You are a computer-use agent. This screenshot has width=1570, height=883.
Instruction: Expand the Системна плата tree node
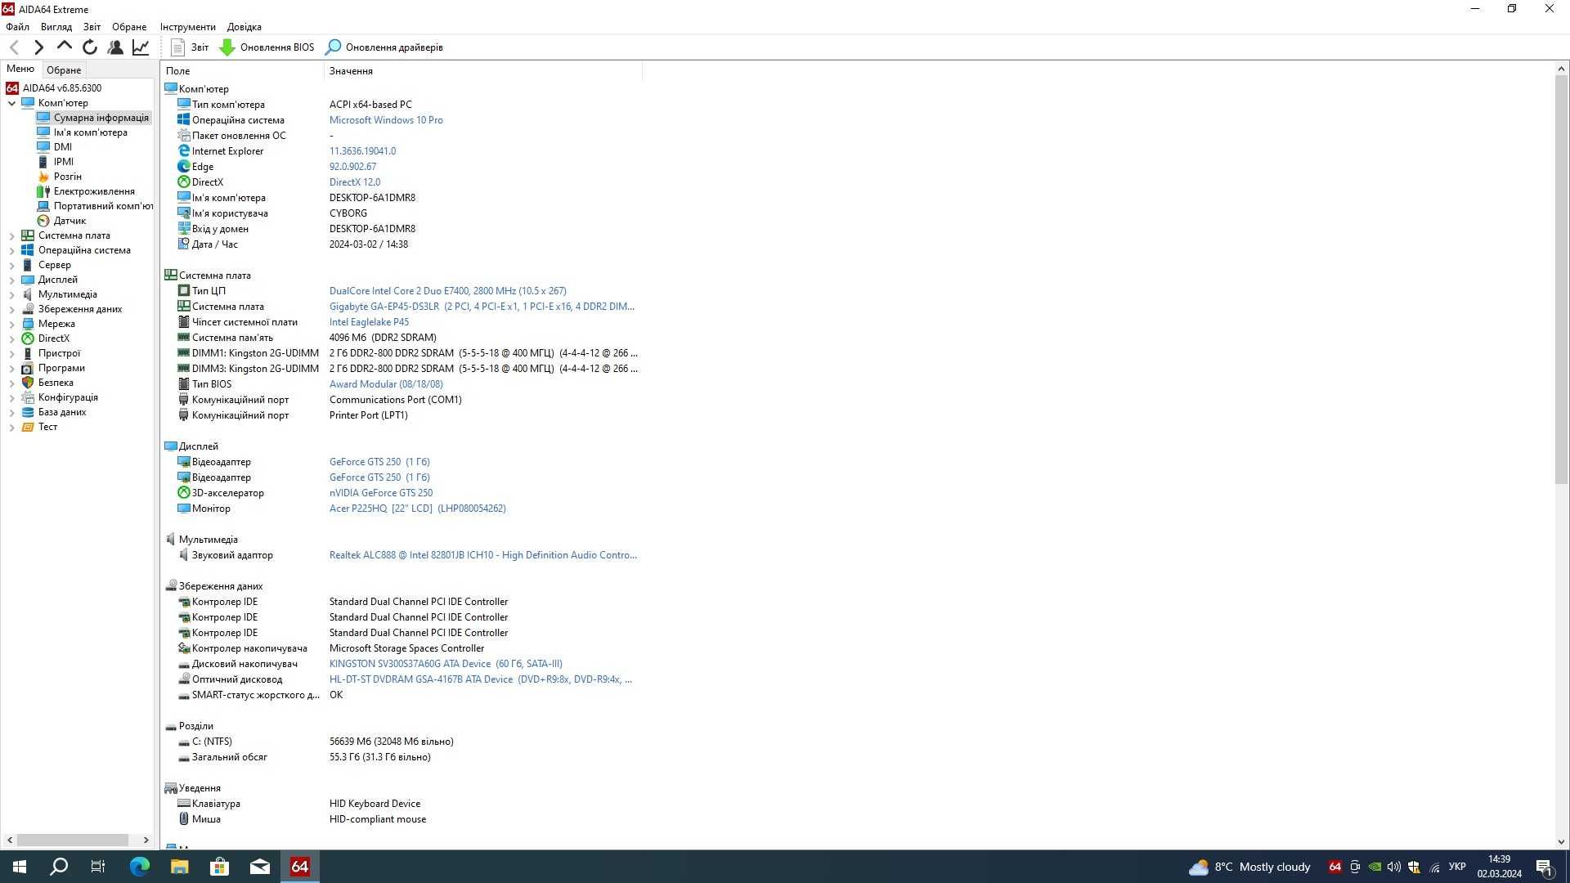[11, 235]
